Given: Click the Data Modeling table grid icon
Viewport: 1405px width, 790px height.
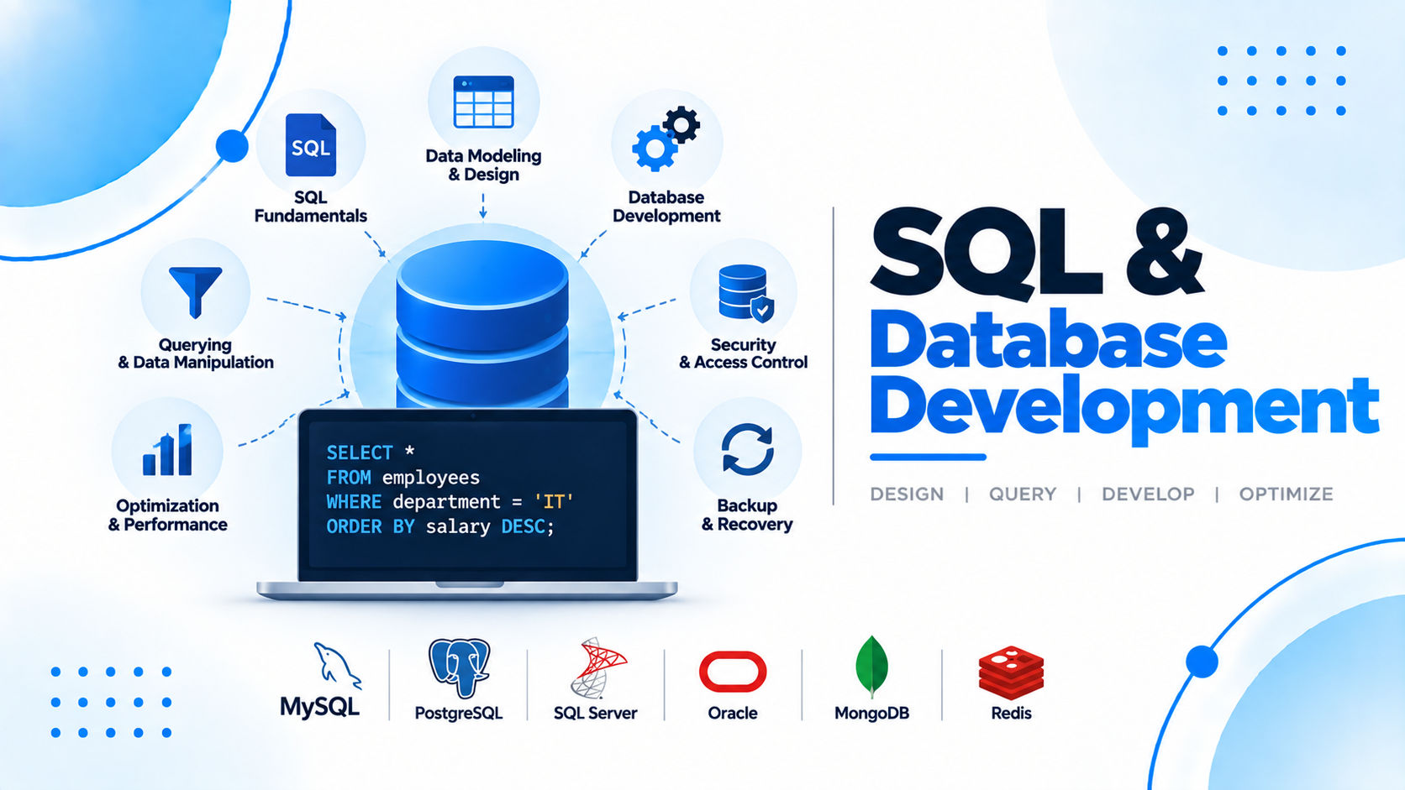Looking at the screenshot, I should (x=483, y=102).
